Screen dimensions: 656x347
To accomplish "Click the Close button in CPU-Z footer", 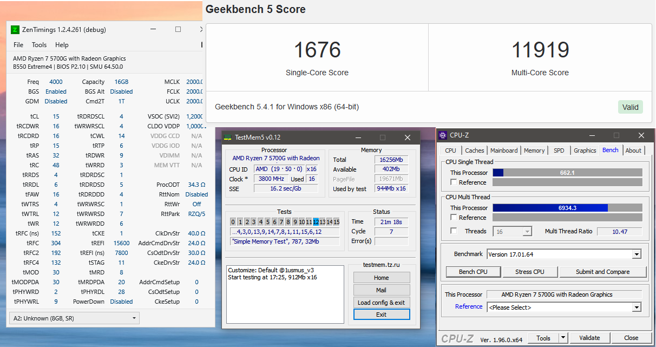I will click(x=631, y=338).
